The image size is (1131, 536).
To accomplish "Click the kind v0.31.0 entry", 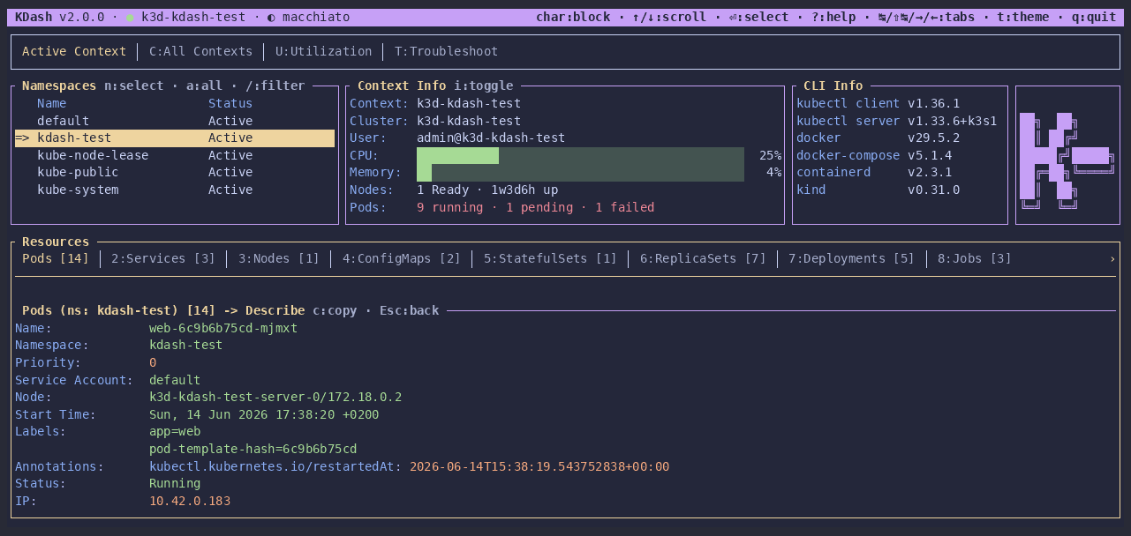I will (x=878, y=190).
